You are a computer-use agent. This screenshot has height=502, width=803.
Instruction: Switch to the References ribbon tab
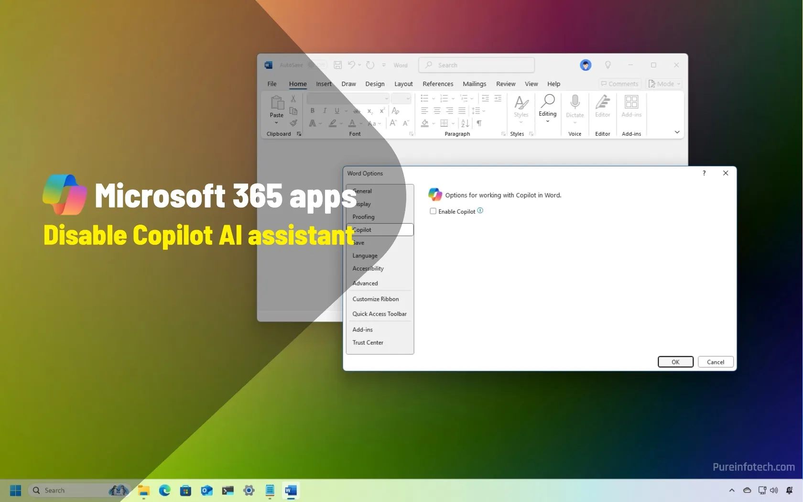tap(437, 84)
